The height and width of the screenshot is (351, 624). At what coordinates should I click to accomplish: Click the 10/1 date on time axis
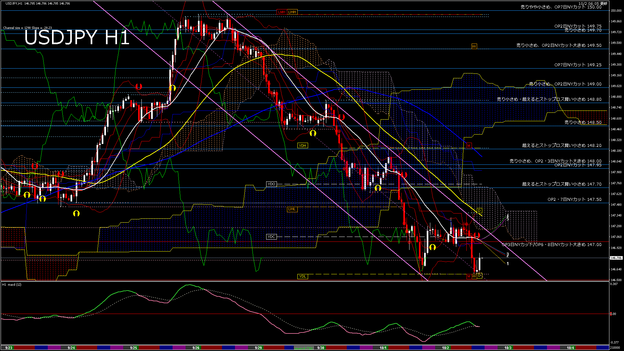pos(383,348)
